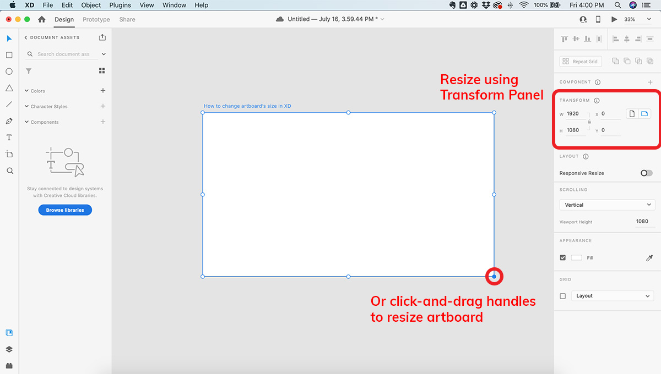This screenshot has height=374, width=661.
Task: Open the Vertical scrolling dropdown
Action: (607, 205)
